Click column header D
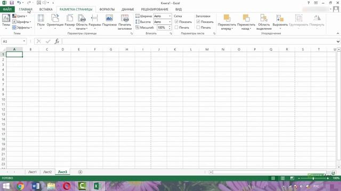Viewport: 341px width, 191px height. click(x=63, y=49)
